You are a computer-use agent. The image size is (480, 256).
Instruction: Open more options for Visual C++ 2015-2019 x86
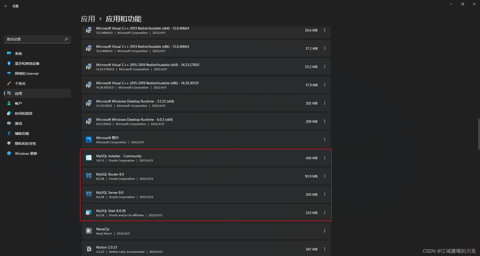tap(325, 85)
